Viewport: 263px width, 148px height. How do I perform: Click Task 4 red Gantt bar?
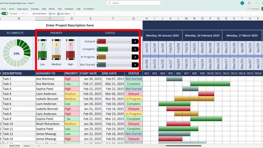coord(206,94)
